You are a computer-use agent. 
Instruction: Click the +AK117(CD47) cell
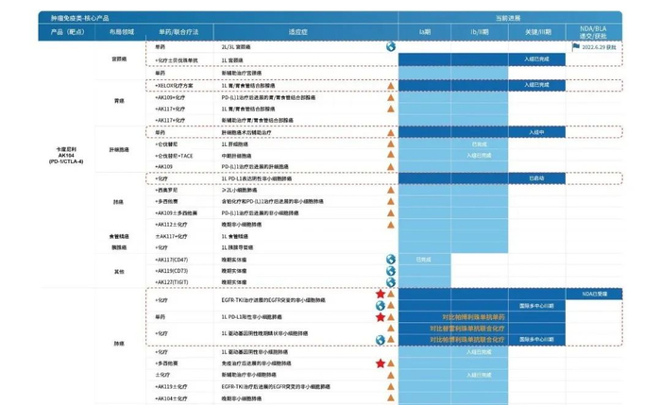171,260
